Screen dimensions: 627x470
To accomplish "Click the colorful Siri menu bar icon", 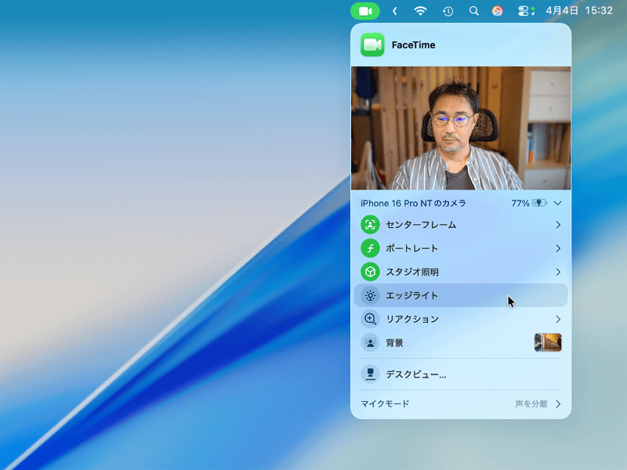I will pyautogui.click(x=498, y=11).
